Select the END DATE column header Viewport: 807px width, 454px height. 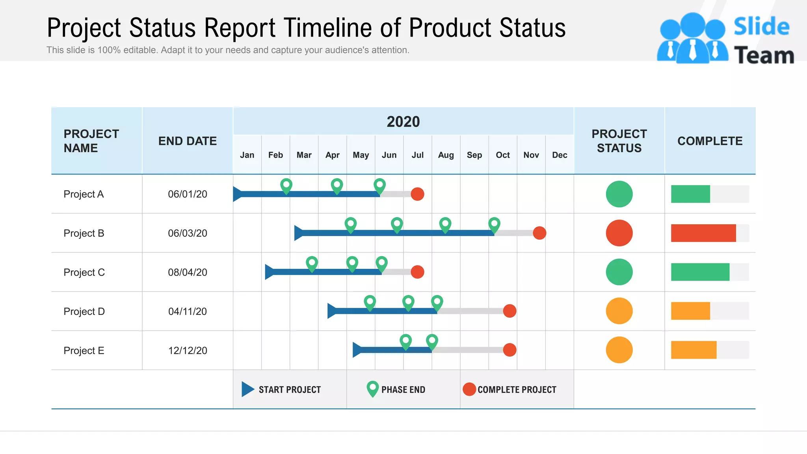187,141
